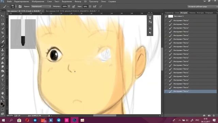
Task: Select the Path Selection arrow tool
Action: (2, 84)
